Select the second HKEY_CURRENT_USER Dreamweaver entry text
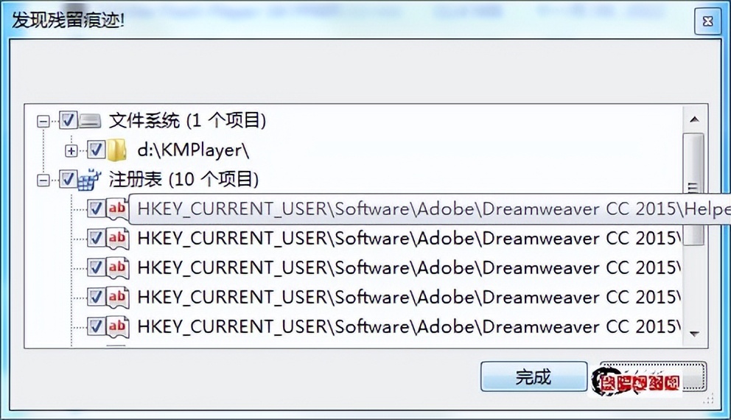The image size is (731, 420). pos(409,238)
